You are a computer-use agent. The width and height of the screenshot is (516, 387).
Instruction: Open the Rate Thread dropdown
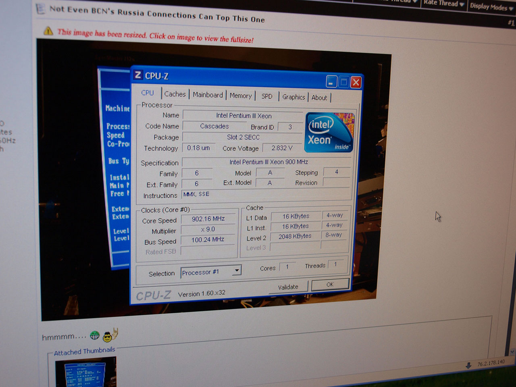443,3
